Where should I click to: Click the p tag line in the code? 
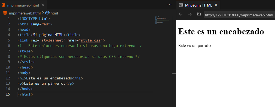46,84
